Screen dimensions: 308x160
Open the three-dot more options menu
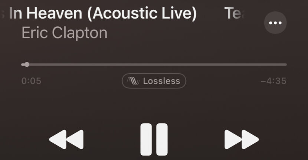[x=275, y=23]
